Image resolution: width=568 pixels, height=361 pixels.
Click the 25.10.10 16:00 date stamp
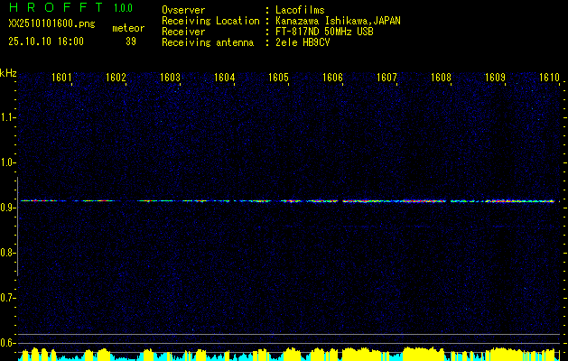pyautogui.click(x=45, y=42)
